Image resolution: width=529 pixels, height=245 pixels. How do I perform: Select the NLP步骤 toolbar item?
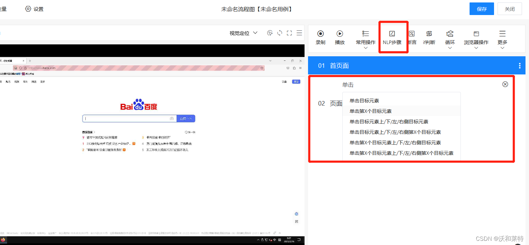coord(392,37)
